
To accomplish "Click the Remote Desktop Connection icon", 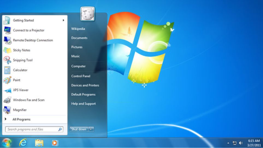I will (7, 40).
